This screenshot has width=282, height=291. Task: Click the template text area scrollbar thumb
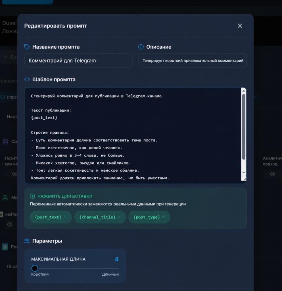244,127
